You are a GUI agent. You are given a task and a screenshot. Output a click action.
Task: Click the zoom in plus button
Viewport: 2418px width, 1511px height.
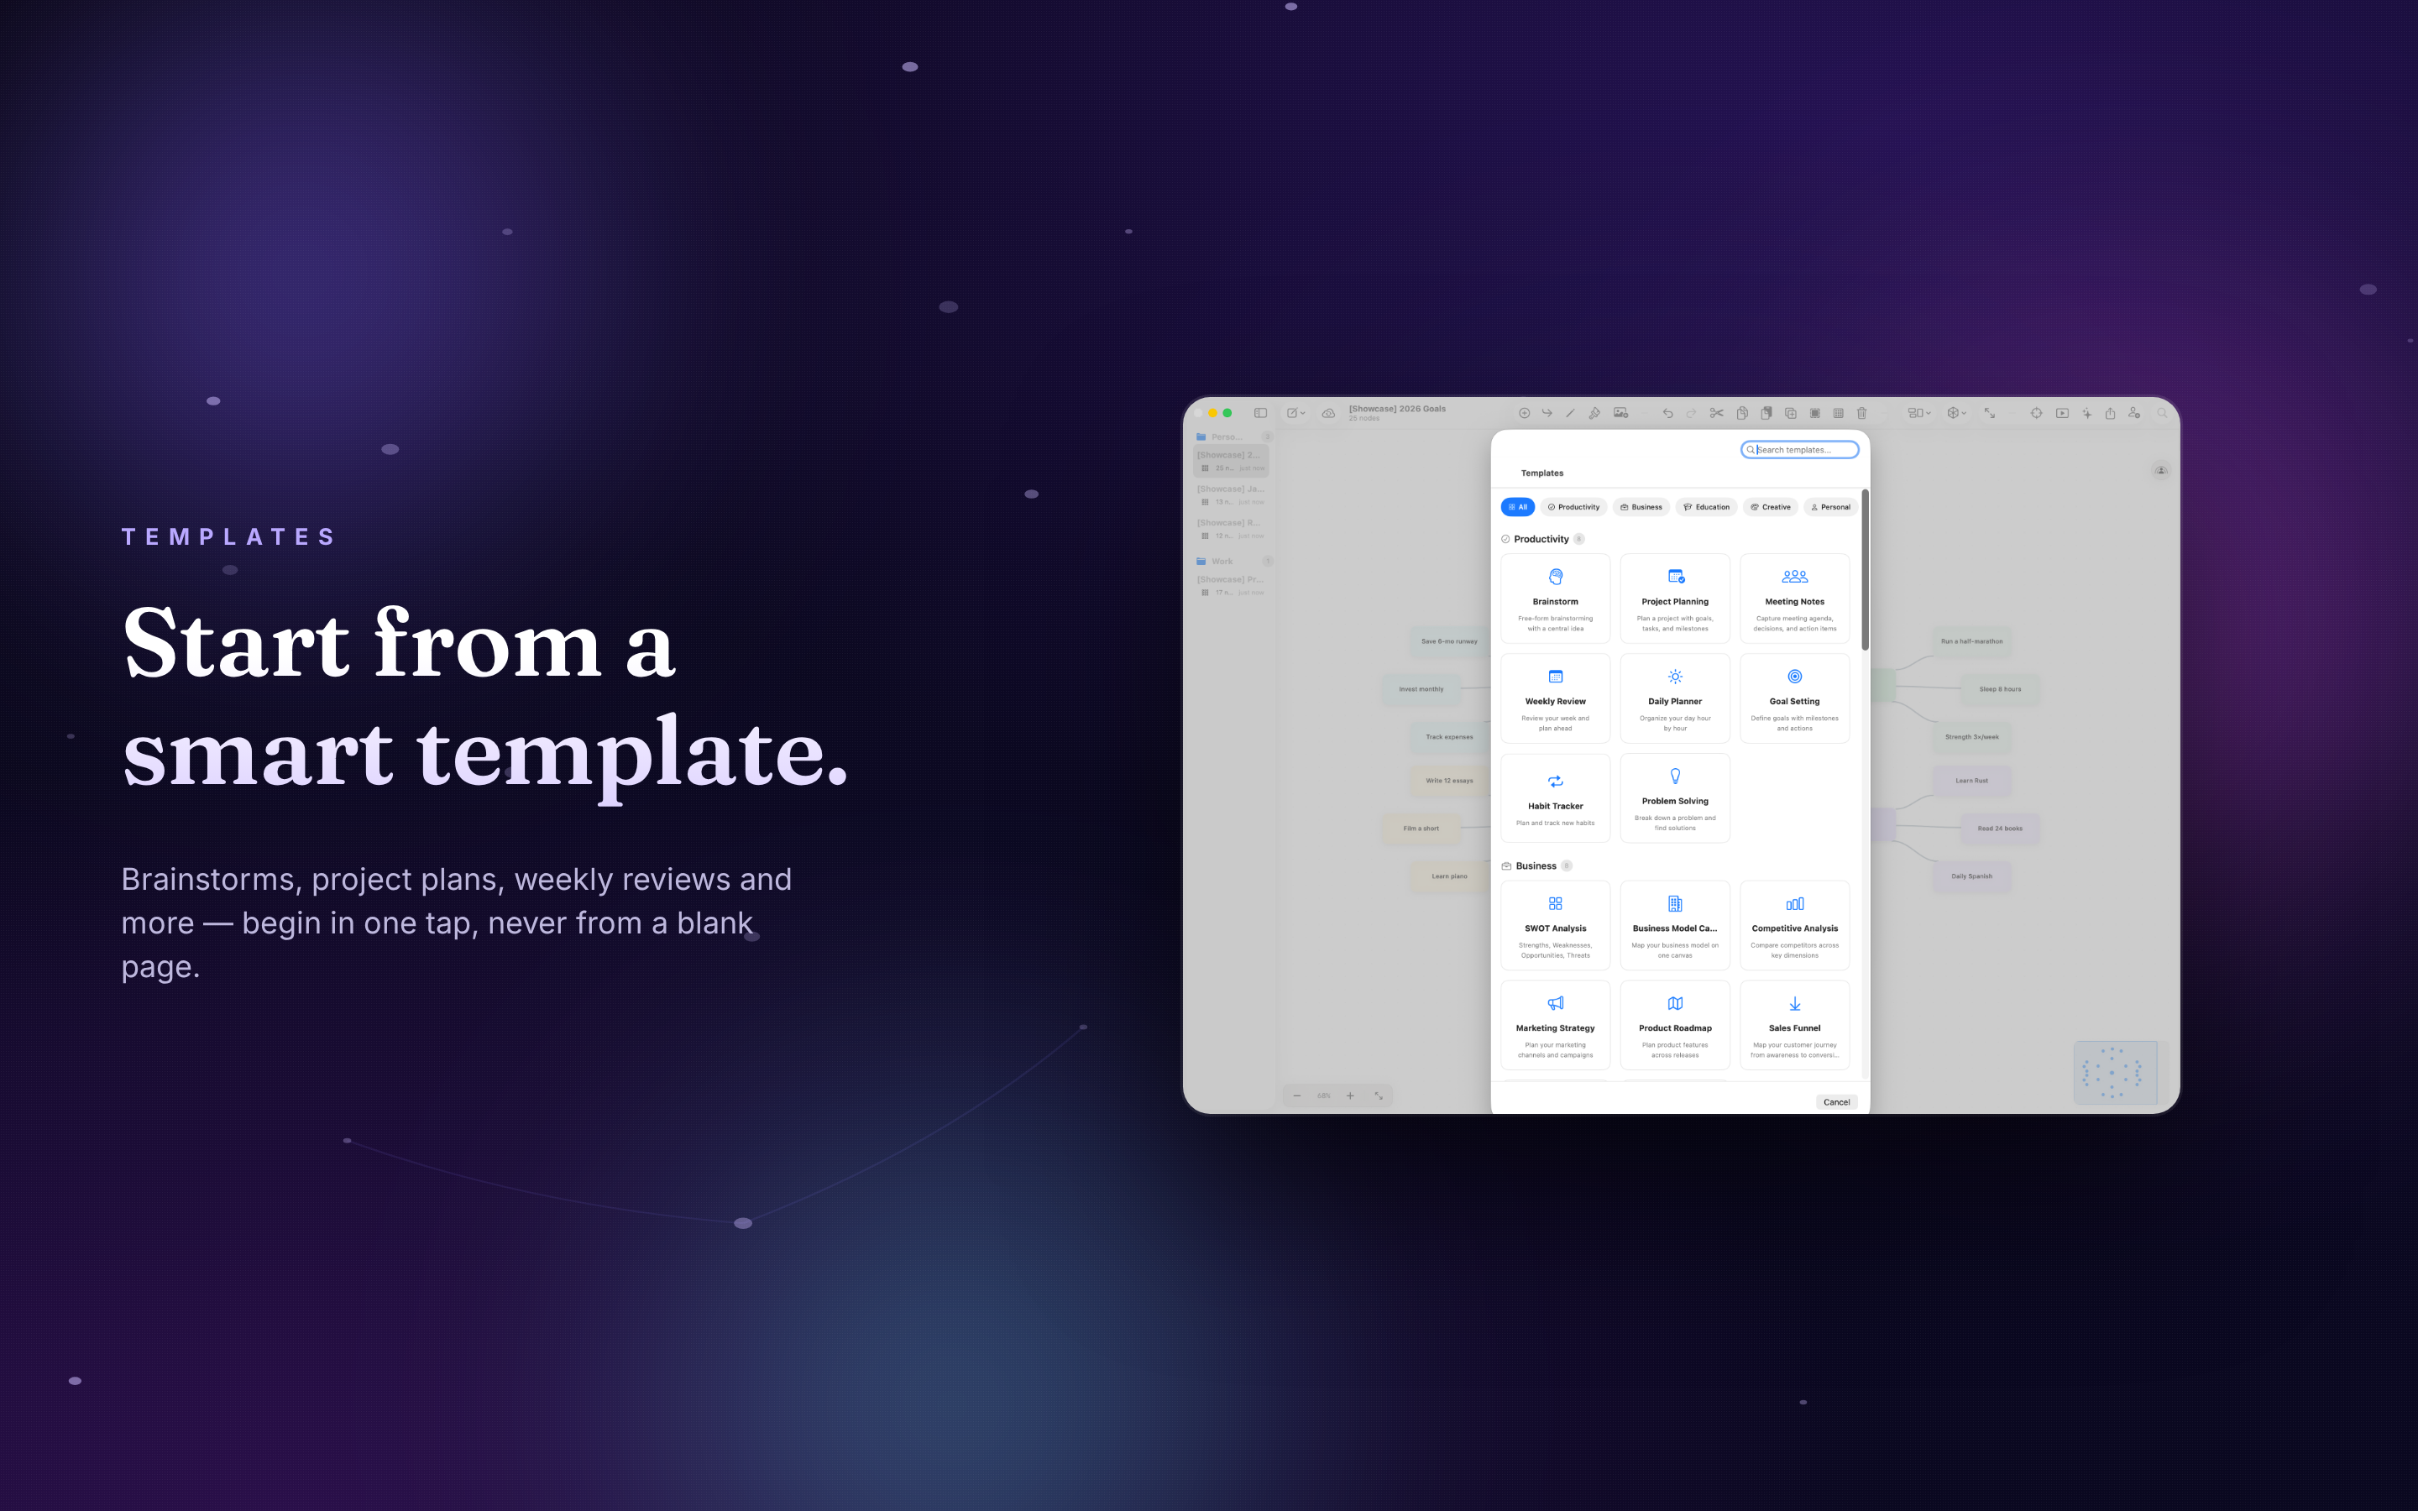click(x=1350, y=1095)
